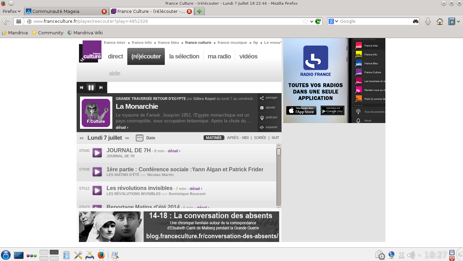Play the JOURNAL DE 7H episode
The height and width of the screenshot is (261, 463).
tap(97, 153)
